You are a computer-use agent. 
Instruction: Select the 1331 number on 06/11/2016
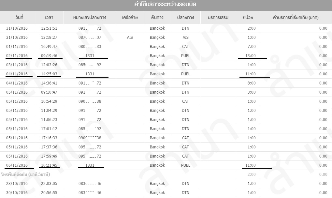90,165
